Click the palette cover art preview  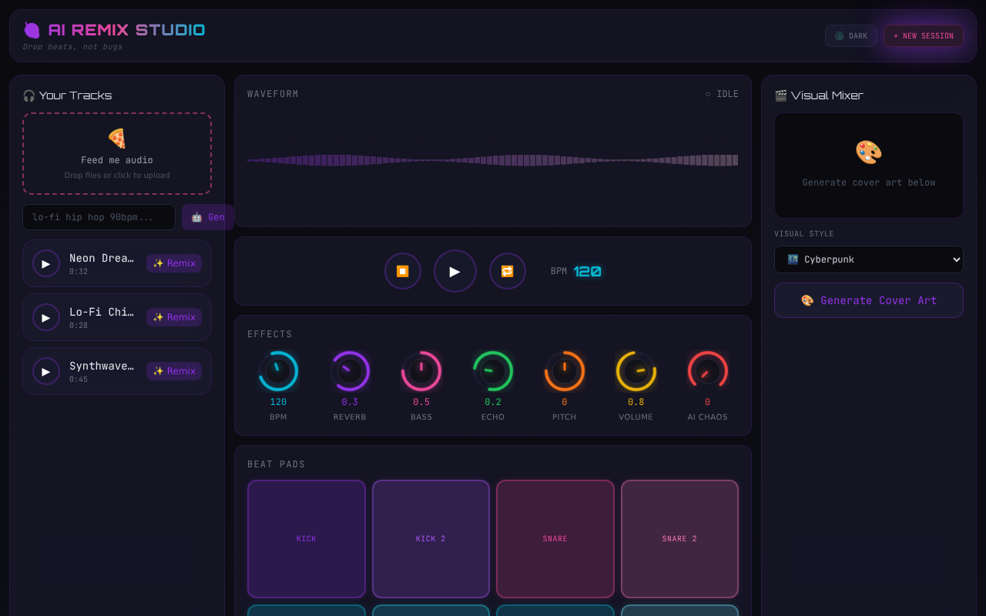(x=869, y=166)
